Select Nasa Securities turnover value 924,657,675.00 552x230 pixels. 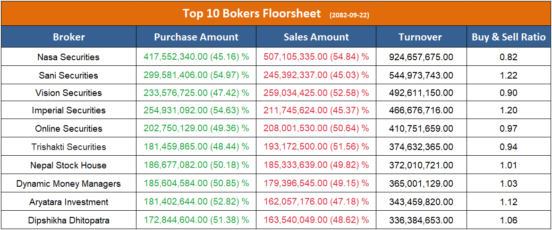(421, 57)
